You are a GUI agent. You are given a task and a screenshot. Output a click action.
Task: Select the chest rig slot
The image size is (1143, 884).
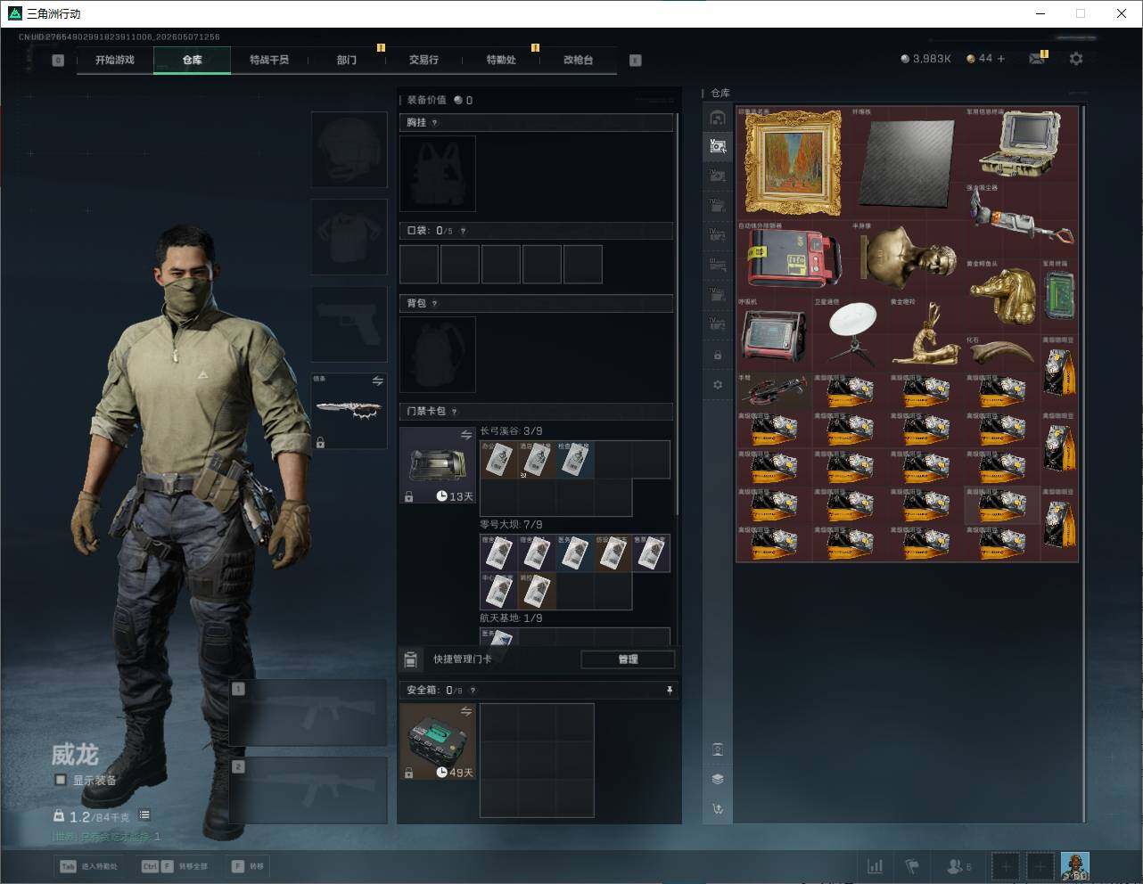tap(438, 173)
